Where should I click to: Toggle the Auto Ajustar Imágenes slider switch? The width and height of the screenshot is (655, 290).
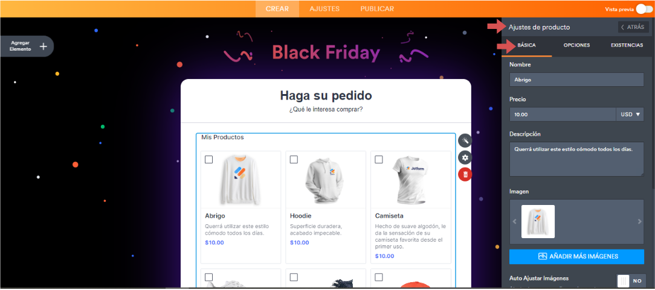pos(631,281)
